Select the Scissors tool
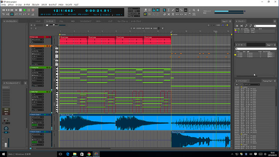 tap(173, 14)
